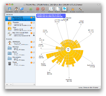Click the orange refresh icon for Trash

31,63
